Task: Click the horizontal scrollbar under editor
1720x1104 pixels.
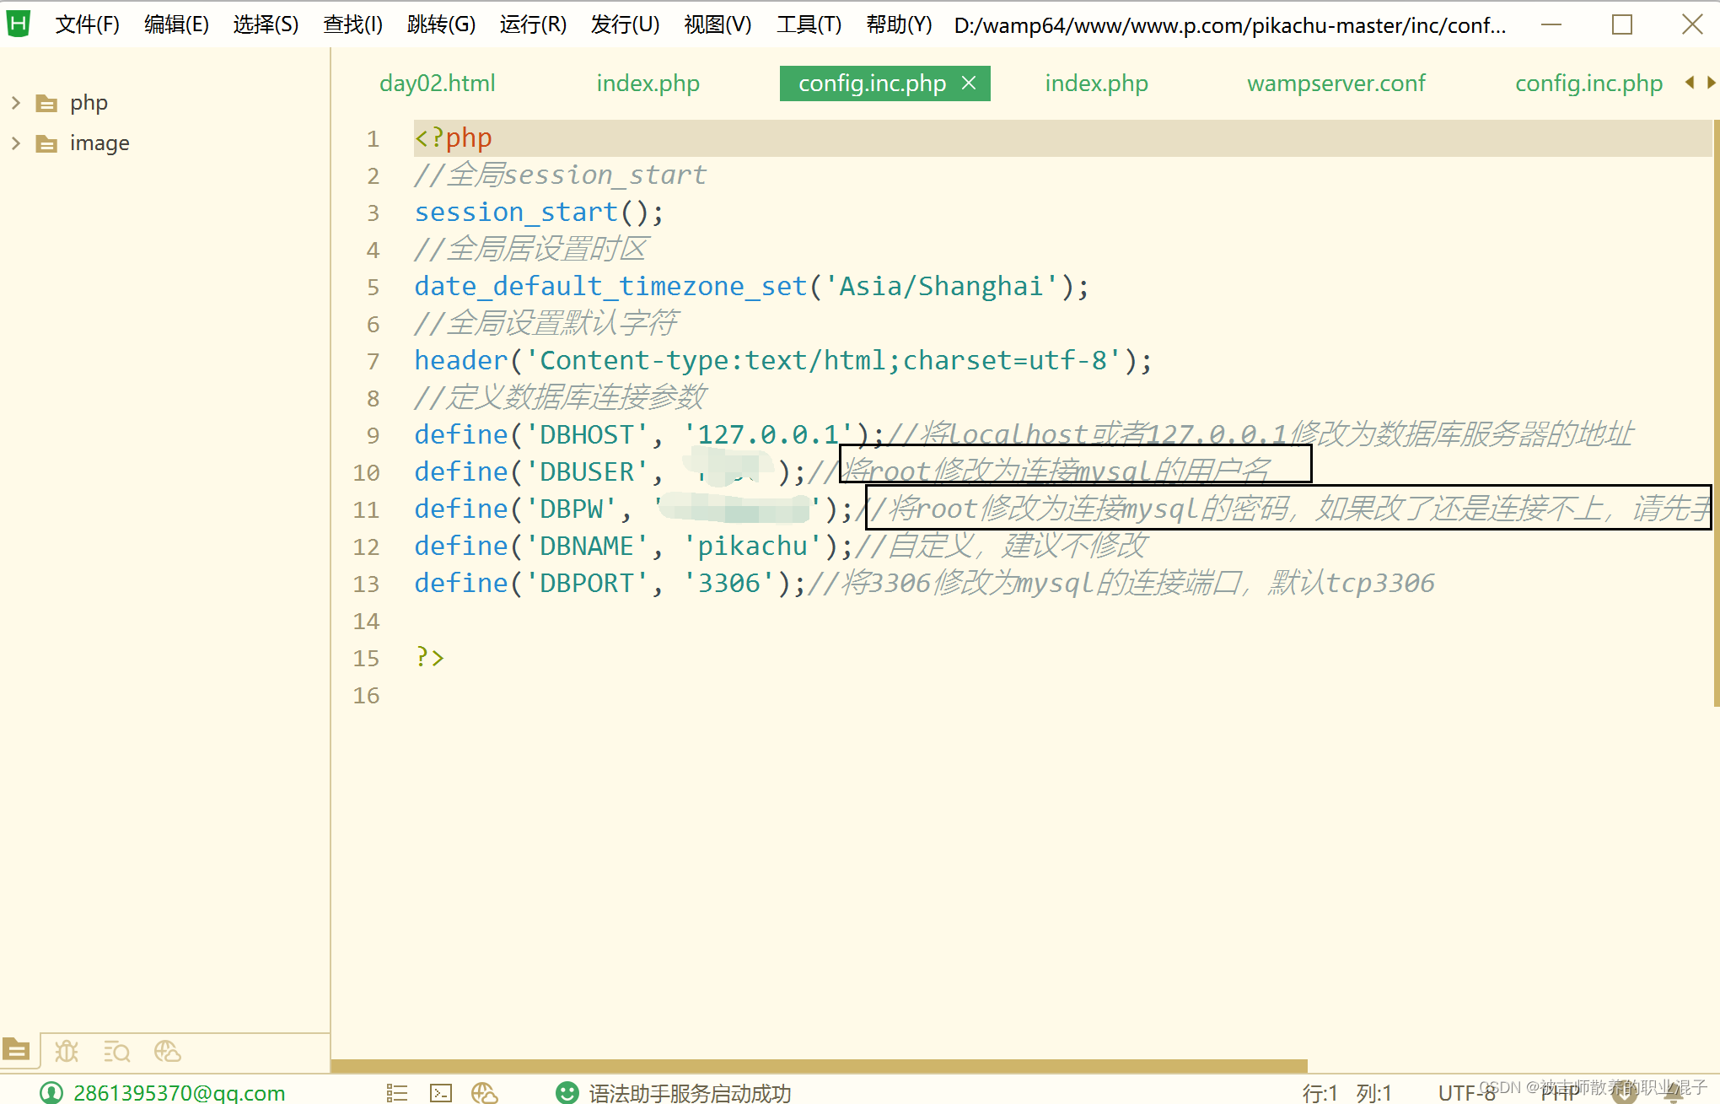Action: (818, 1065)
